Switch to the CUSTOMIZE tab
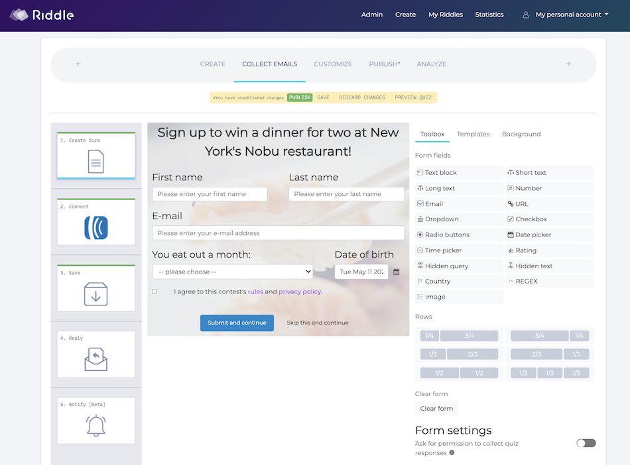 333,64
